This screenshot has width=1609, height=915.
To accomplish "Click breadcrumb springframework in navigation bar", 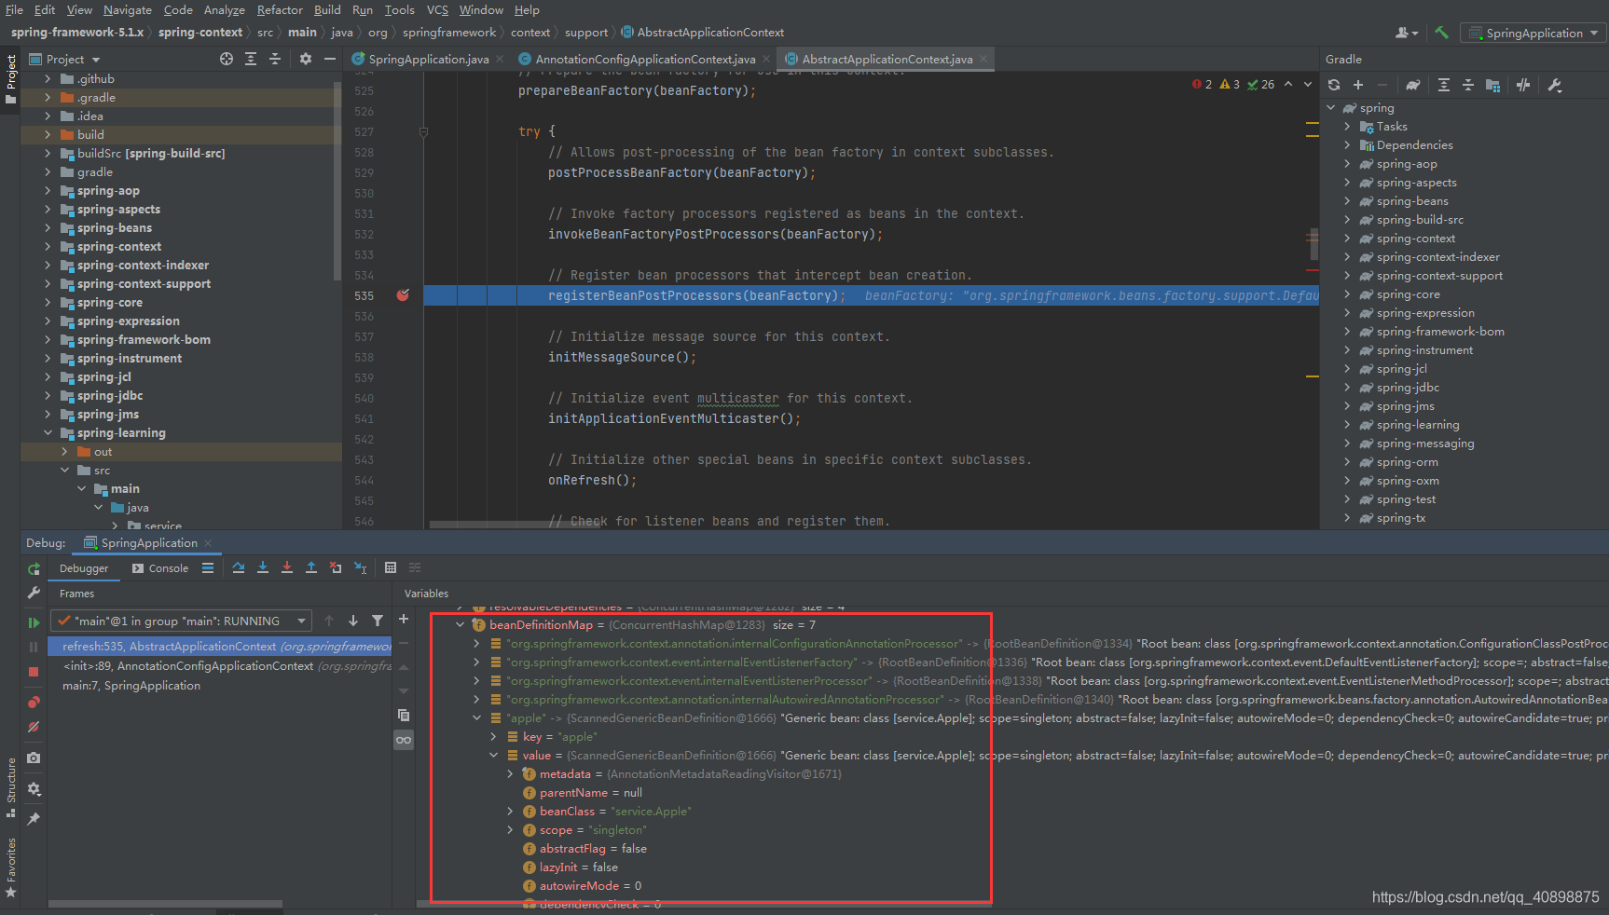I will (x=449, y=33).
